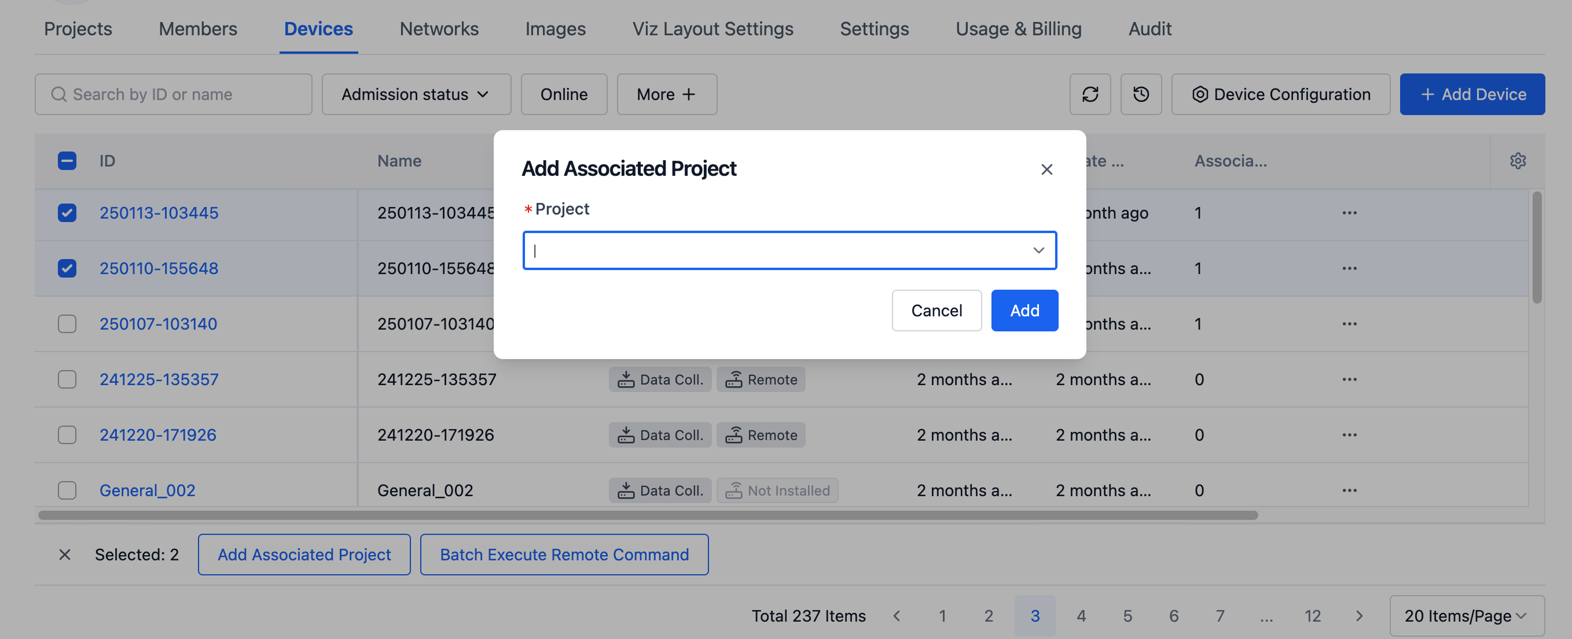This screenshot has height=639, width=1572.
Task: Go to page 1
Action: point(942,616)
